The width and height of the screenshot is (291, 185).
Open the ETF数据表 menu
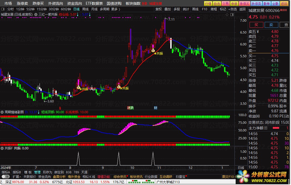[94, 3]
